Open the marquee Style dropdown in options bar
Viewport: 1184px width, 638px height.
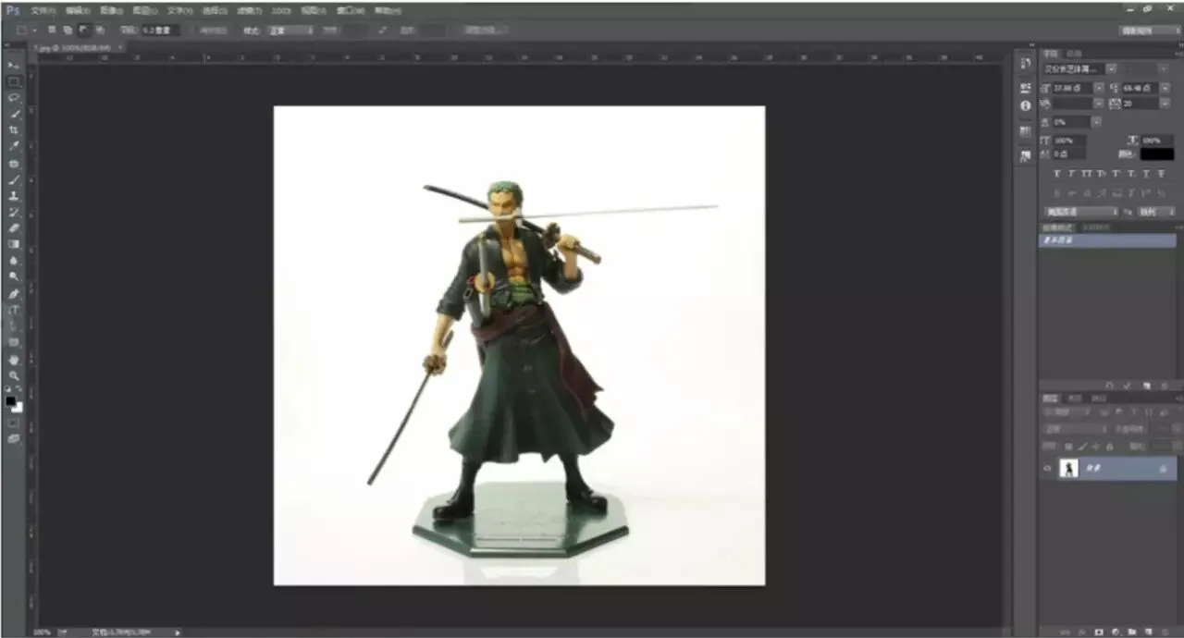click(291, 30)
